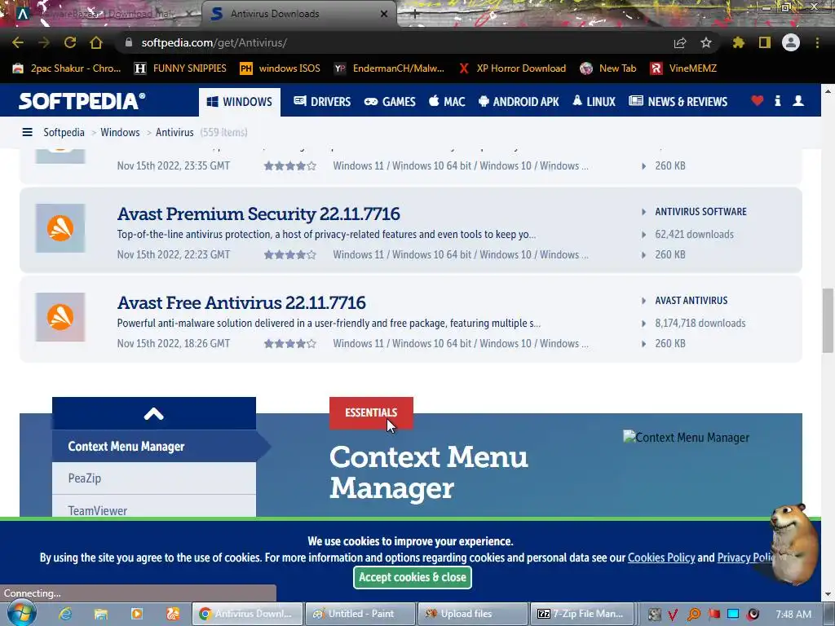Click the red ESSENTIALS label
This screenshot has height=626, width=835.
tap(371, 413)
